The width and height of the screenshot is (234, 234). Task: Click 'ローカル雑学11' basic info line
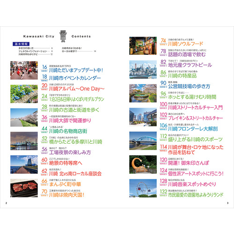pyautogui.click(x=79, y=51)
